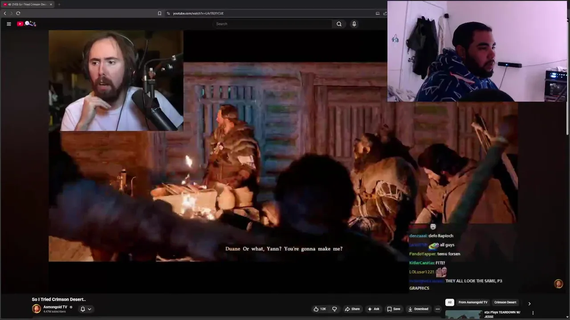Bookmark this page with the bookmark icon

[159, 13]
